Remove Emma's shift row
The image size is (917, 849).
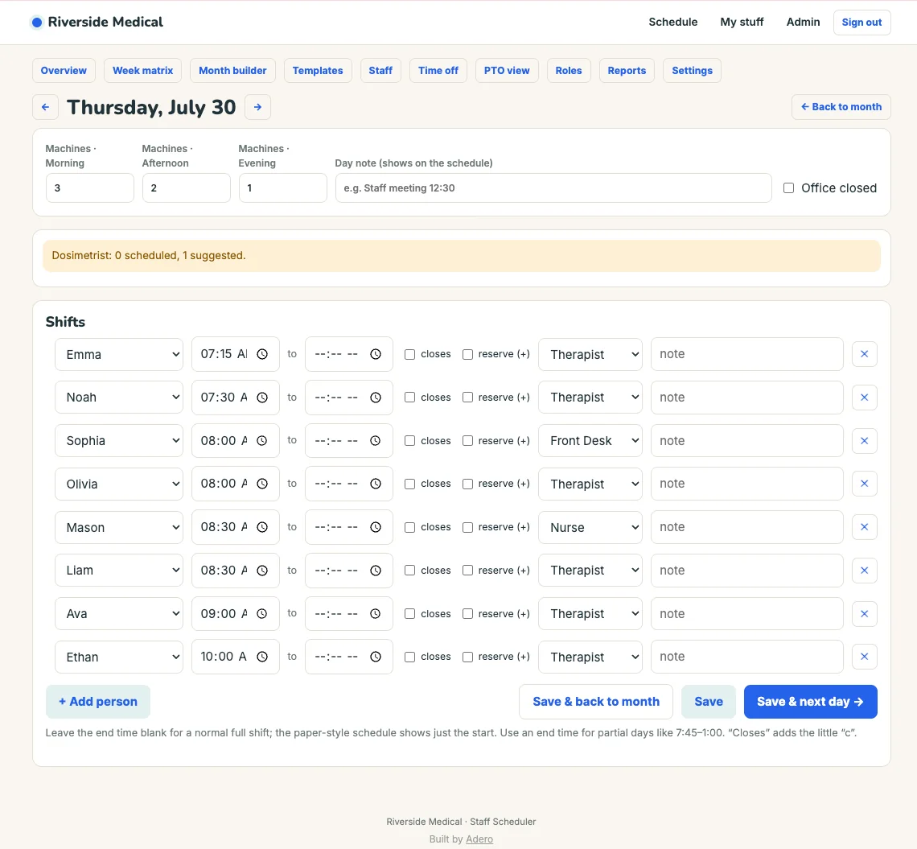[865, 354]
